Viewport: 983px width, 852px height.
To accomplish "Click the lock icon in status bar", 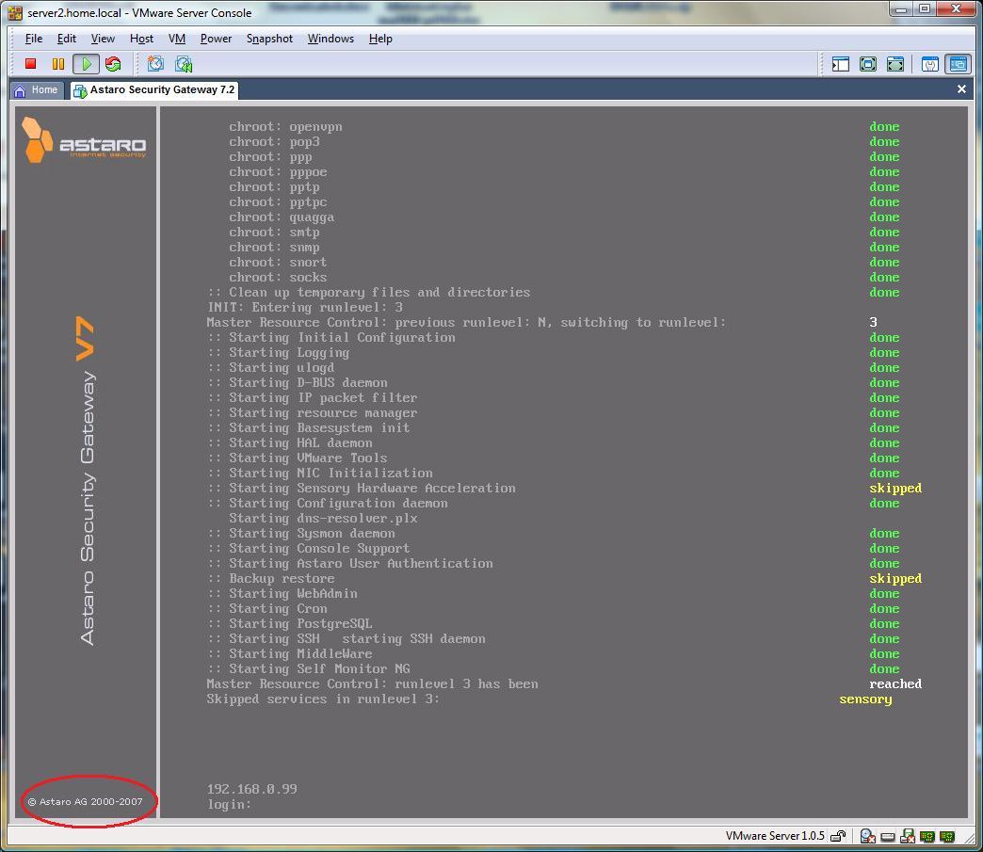I will coord(838,836).
